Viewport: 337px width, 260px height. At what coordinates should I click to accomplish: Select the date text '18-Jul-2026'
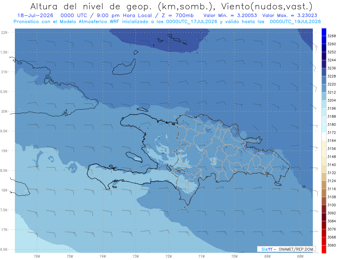(35, 15)
